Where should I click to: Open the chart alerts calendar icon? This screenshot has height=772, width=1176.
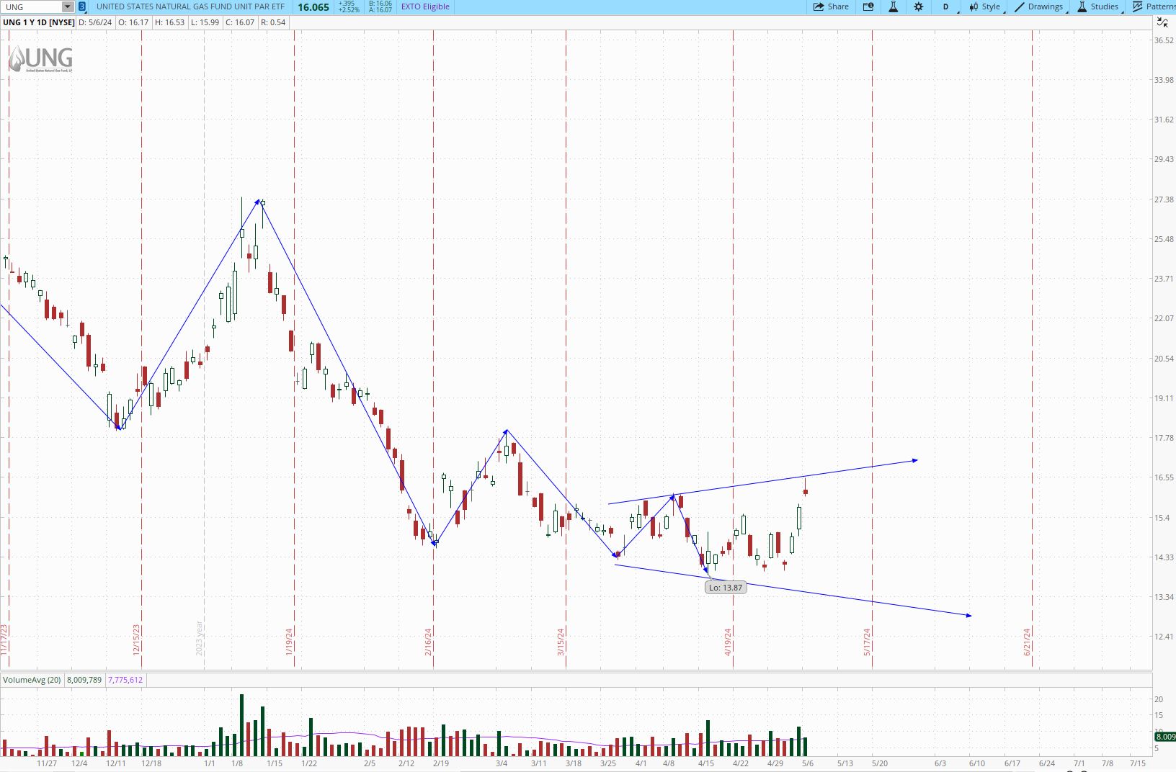click(868, 6)
